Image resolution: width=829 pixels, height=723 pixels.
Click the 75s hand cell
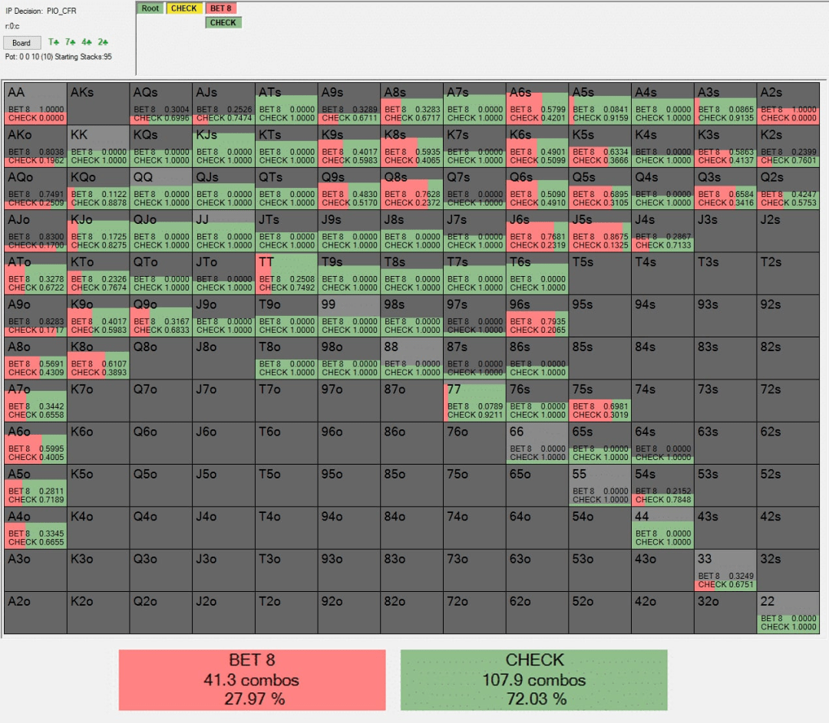599,401
